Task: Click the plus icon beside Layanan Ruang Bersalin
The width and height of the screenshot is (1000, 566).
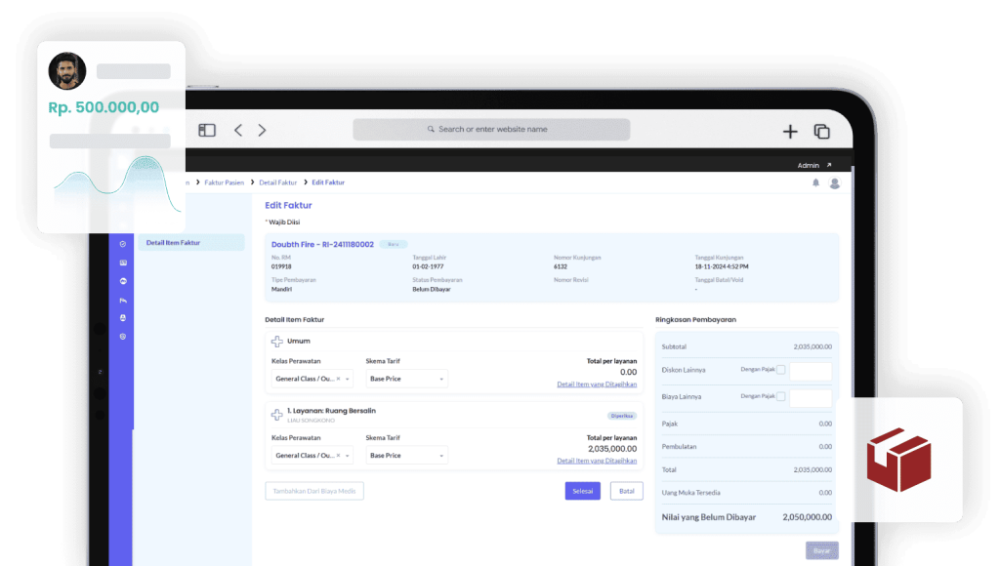Action: 276,415
